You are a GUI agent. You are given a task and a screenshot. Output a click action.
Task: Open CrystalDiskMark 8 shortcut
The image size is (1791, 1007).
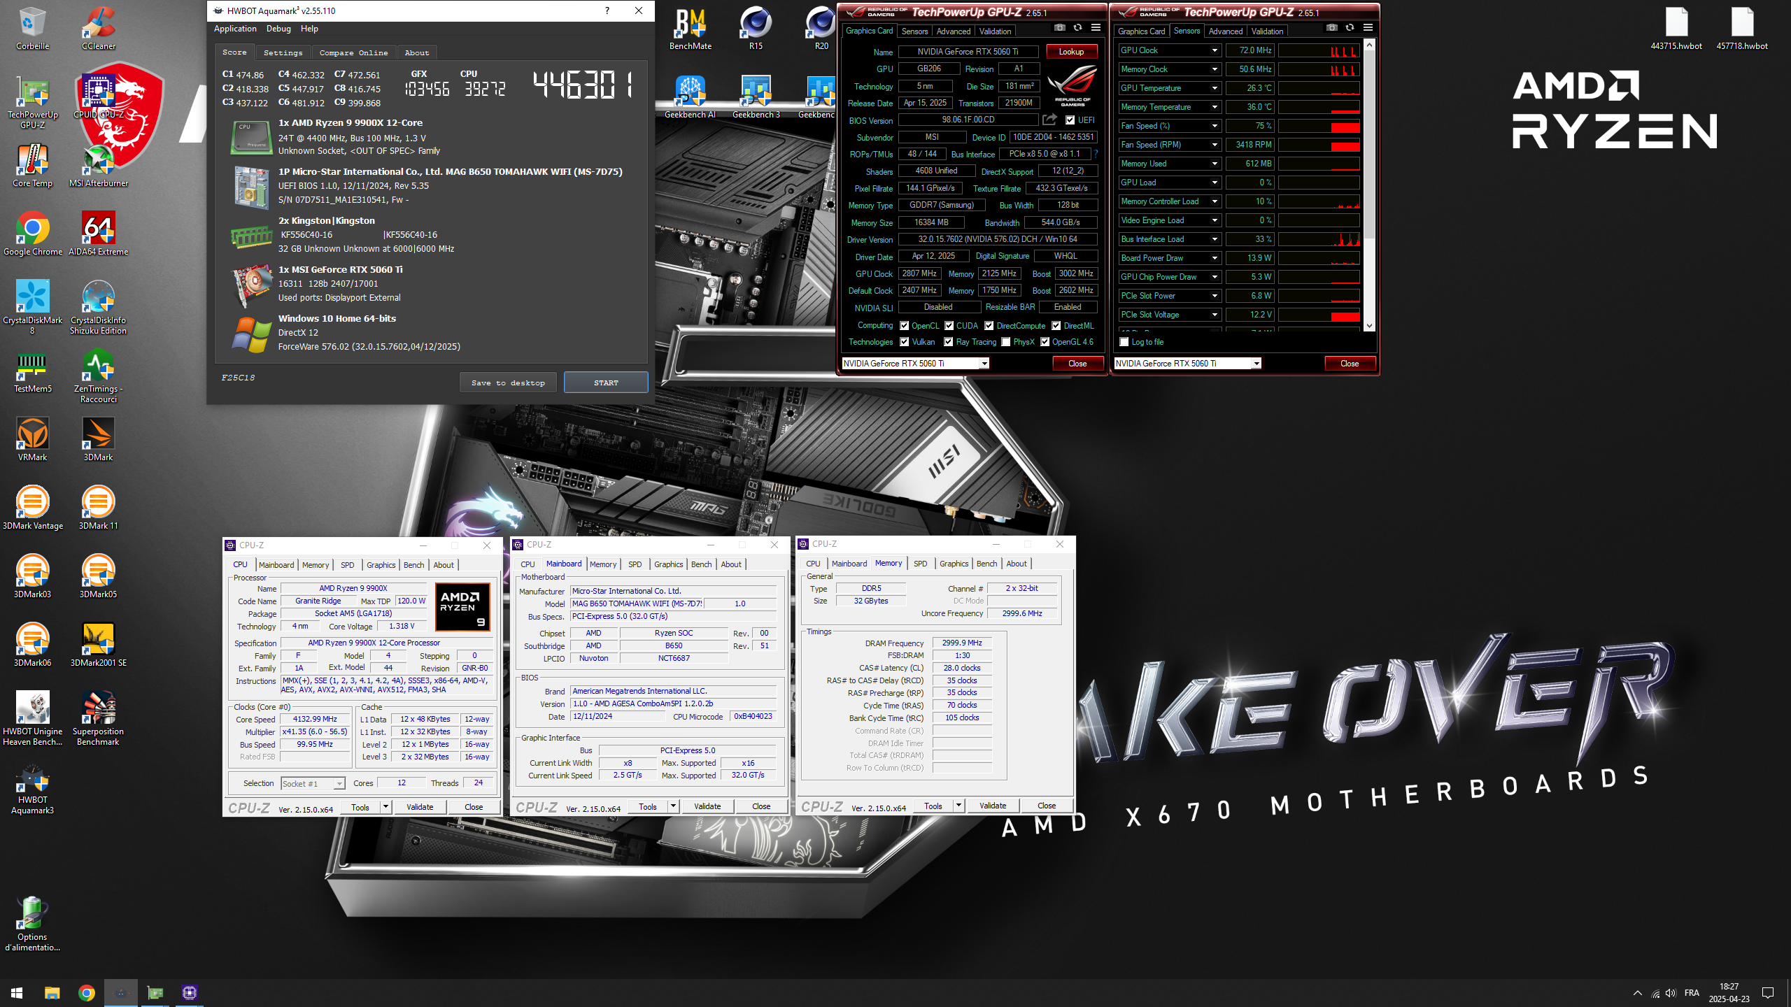pyautogui.click(x=32, y=308)
